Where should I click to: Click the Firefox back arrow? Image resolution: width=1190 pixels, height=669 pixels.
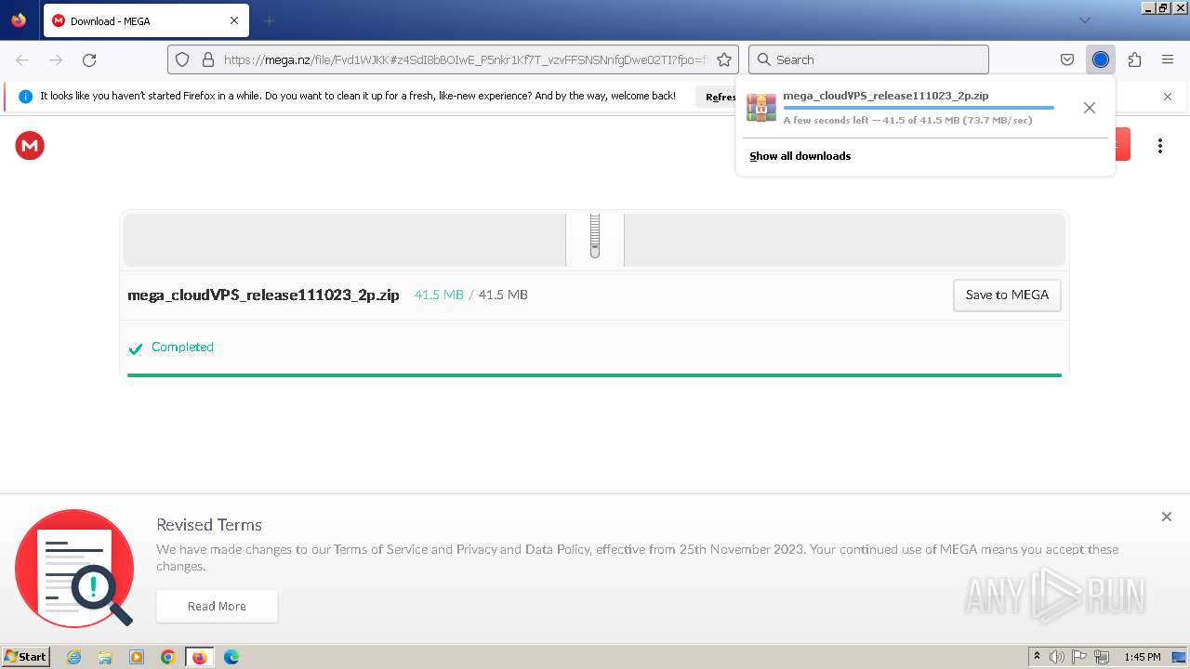(x=22, y=59)
